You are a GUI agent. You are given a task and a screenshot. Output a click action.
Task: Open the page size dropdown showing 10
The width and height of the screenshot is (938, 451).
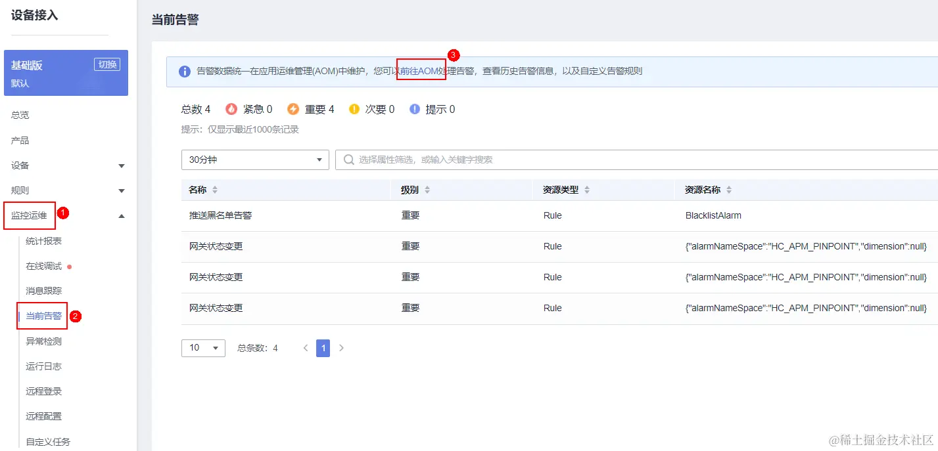click(203, 348)
